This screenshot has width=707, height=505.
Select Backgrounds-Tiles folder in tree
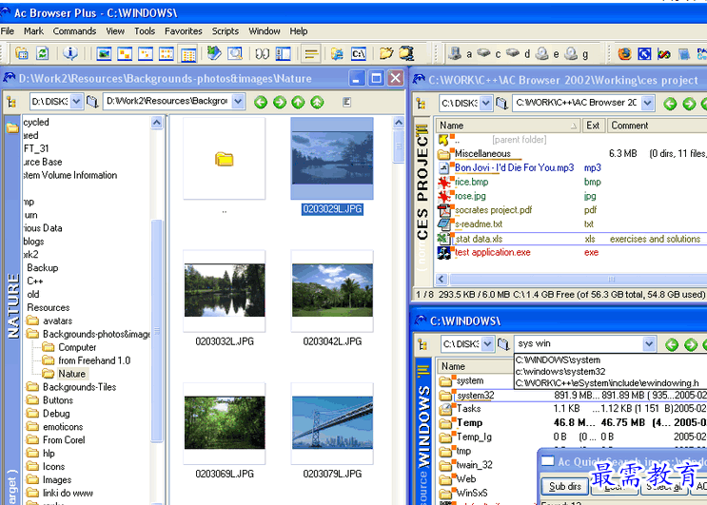[79, 387]
